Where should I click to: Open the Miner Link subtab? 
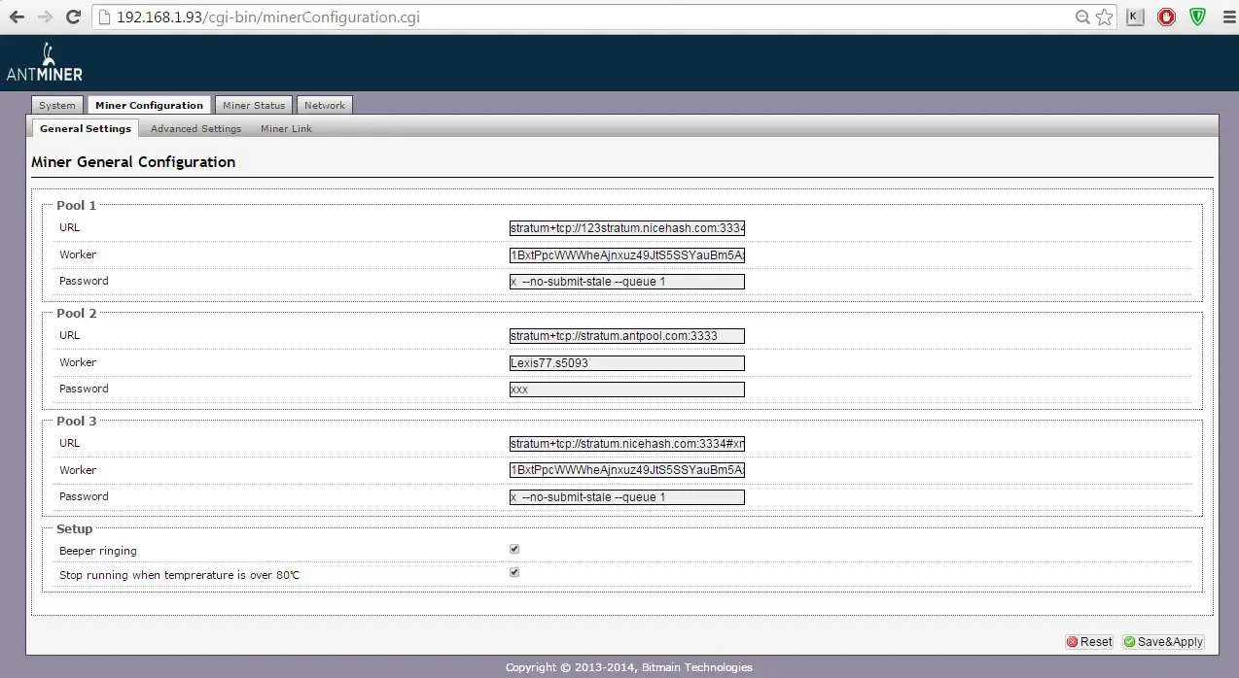pos(286,128)
